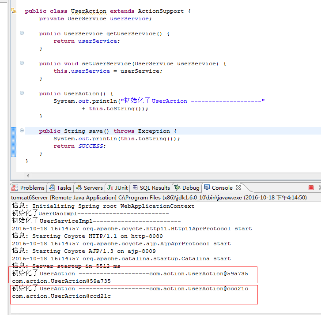Switch to the Tasks tab
Image resolution: width=321 pixels, height=315 pixels.
click(60, 187)
